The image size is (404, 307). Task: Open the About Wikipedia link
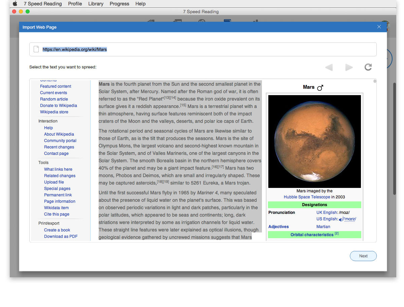59,134
